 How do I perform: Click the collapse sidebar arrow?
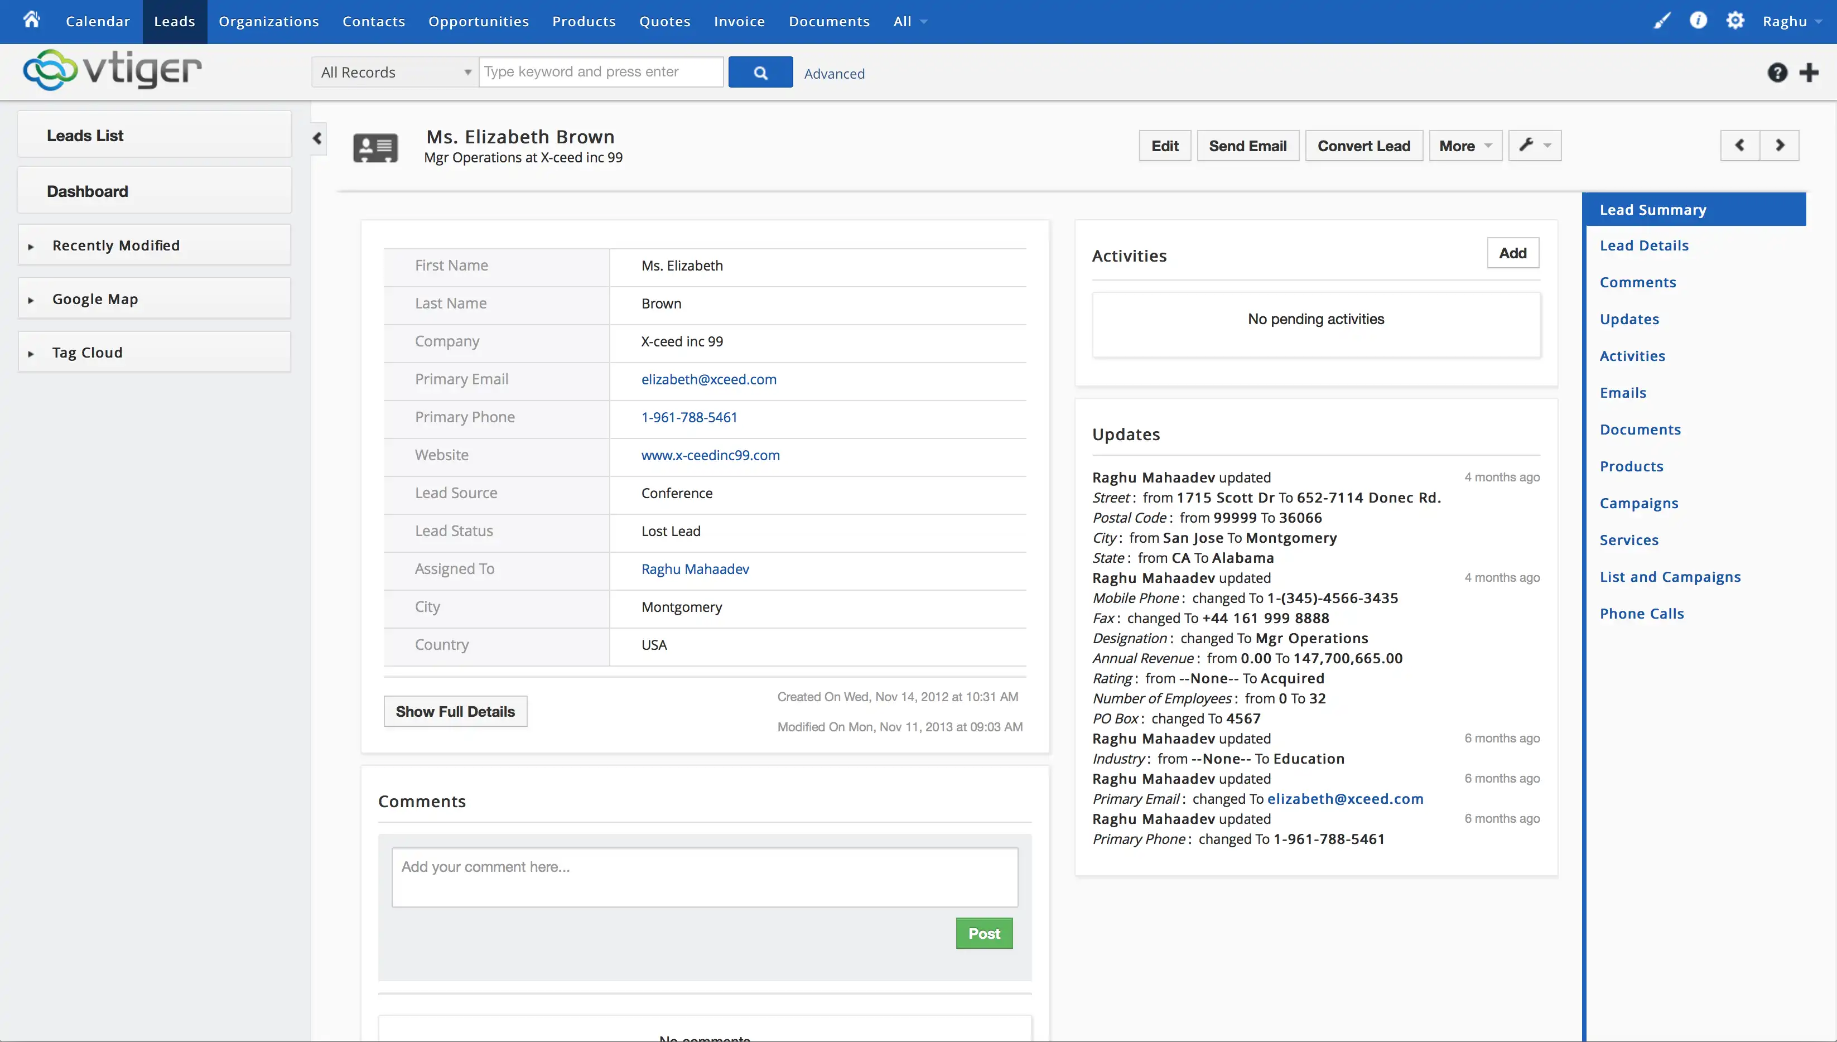pos(317,139)
